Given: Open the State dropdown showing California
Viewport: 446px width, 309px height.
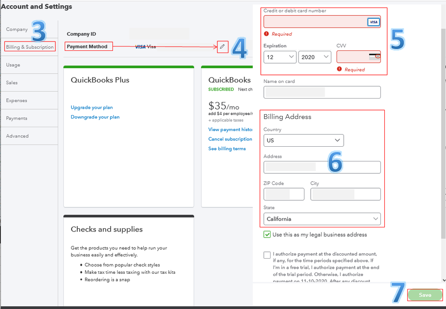Looking at the screenshot, I should [322, 219].
